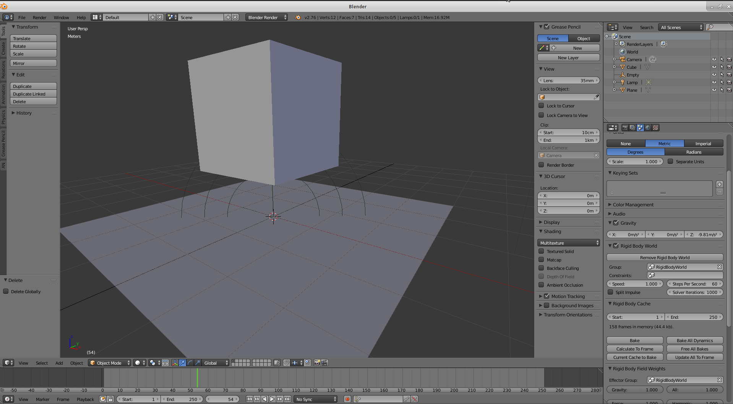Play animation in reverse

264,399
